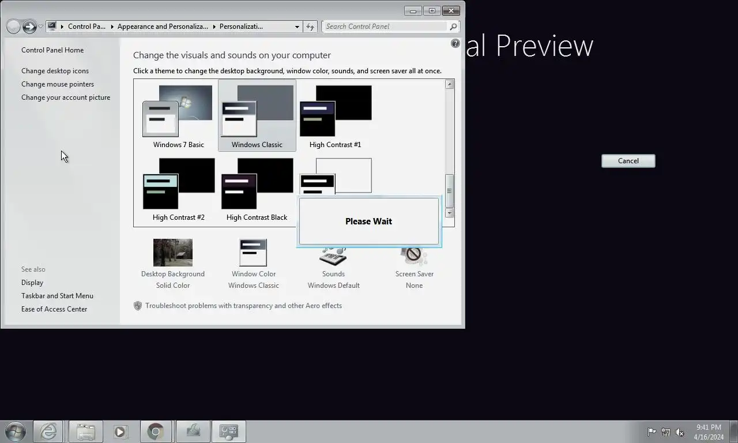Viewport: 738px width, 443px height.
Task: Click the Appearance and Personalization breadcrumb
Action: pos(163,27)
